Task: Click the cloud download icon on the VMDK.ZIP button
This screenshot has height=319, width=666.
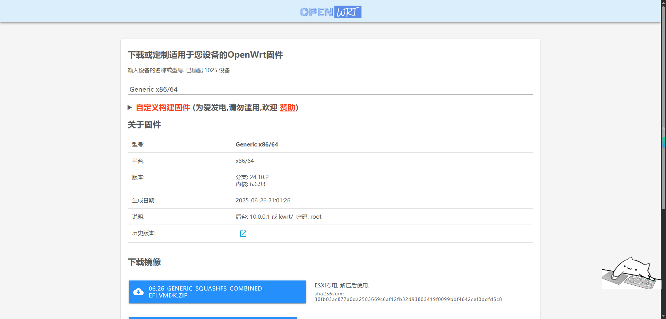Action: point(138,292)
